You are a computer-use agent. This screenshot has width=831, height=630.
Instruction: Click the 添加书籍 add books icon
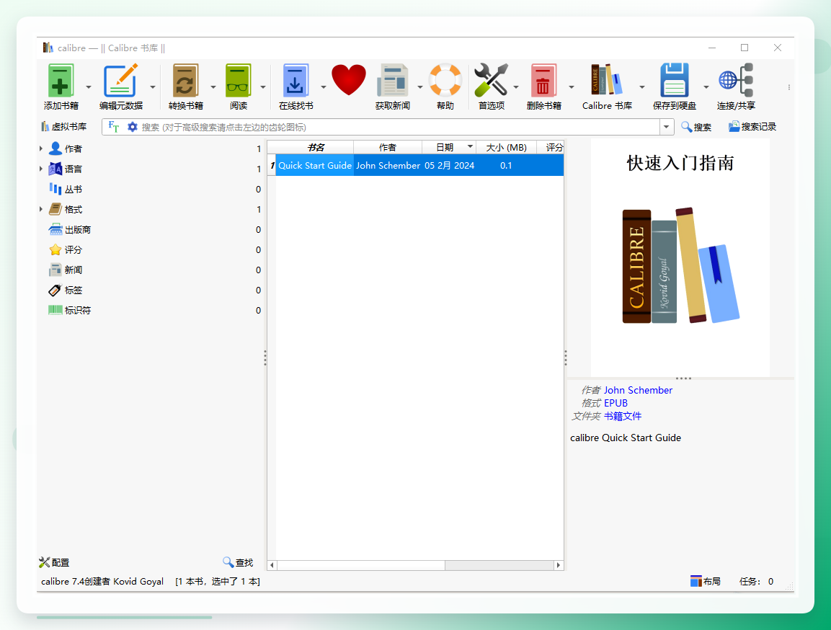coord(61,81)
